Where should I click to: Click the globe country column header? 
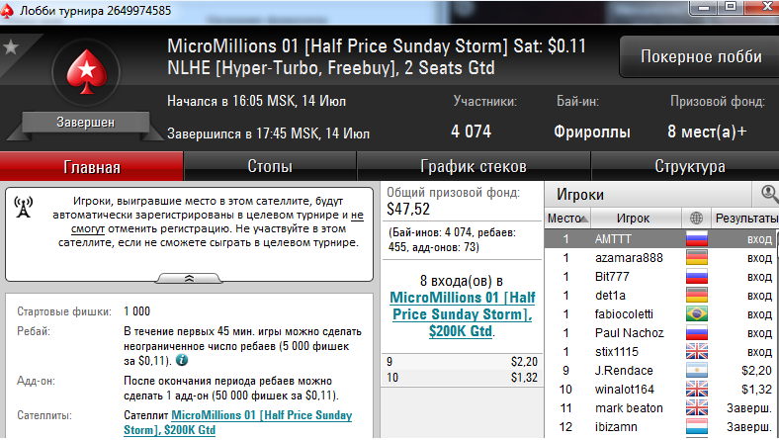pos(696,218)
